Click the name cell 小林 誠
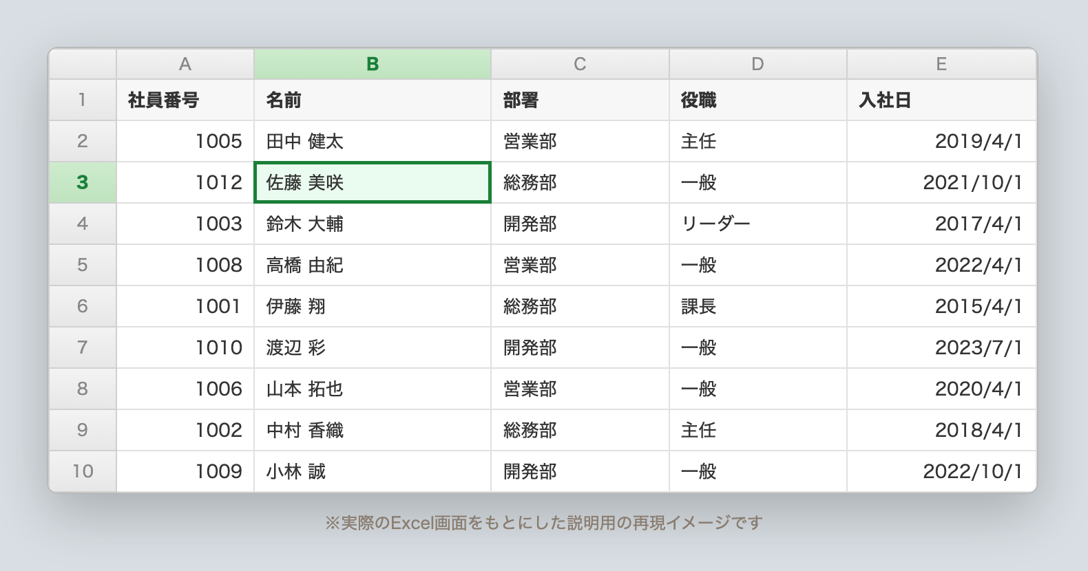 (x=373, y=471)
